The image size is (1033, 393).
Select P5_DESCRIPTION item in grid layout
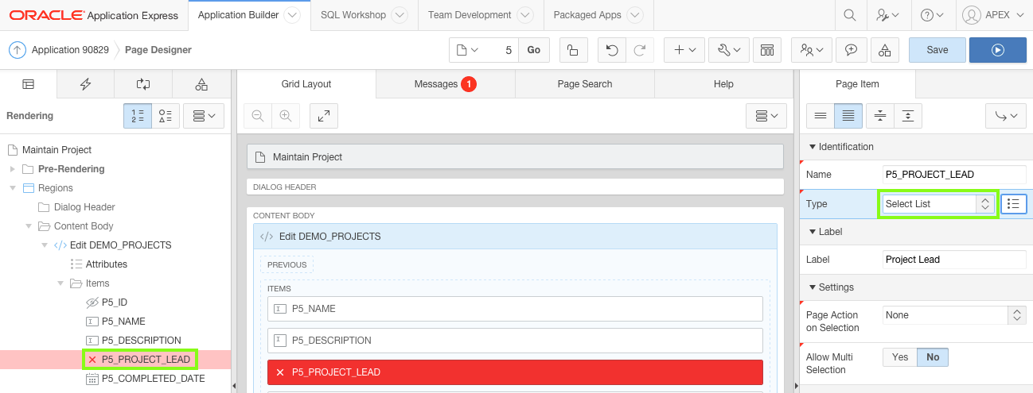point(515,341)
